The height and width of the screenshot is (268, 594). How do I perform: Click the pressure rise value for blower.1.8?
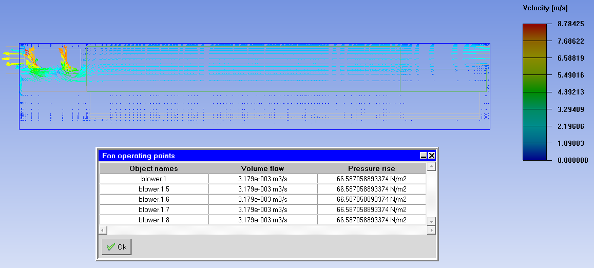[x=372, y=220]
